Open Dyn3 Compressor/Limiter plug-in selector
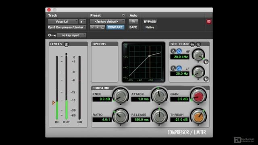The image size is (258, 145). tap(67, 27)
